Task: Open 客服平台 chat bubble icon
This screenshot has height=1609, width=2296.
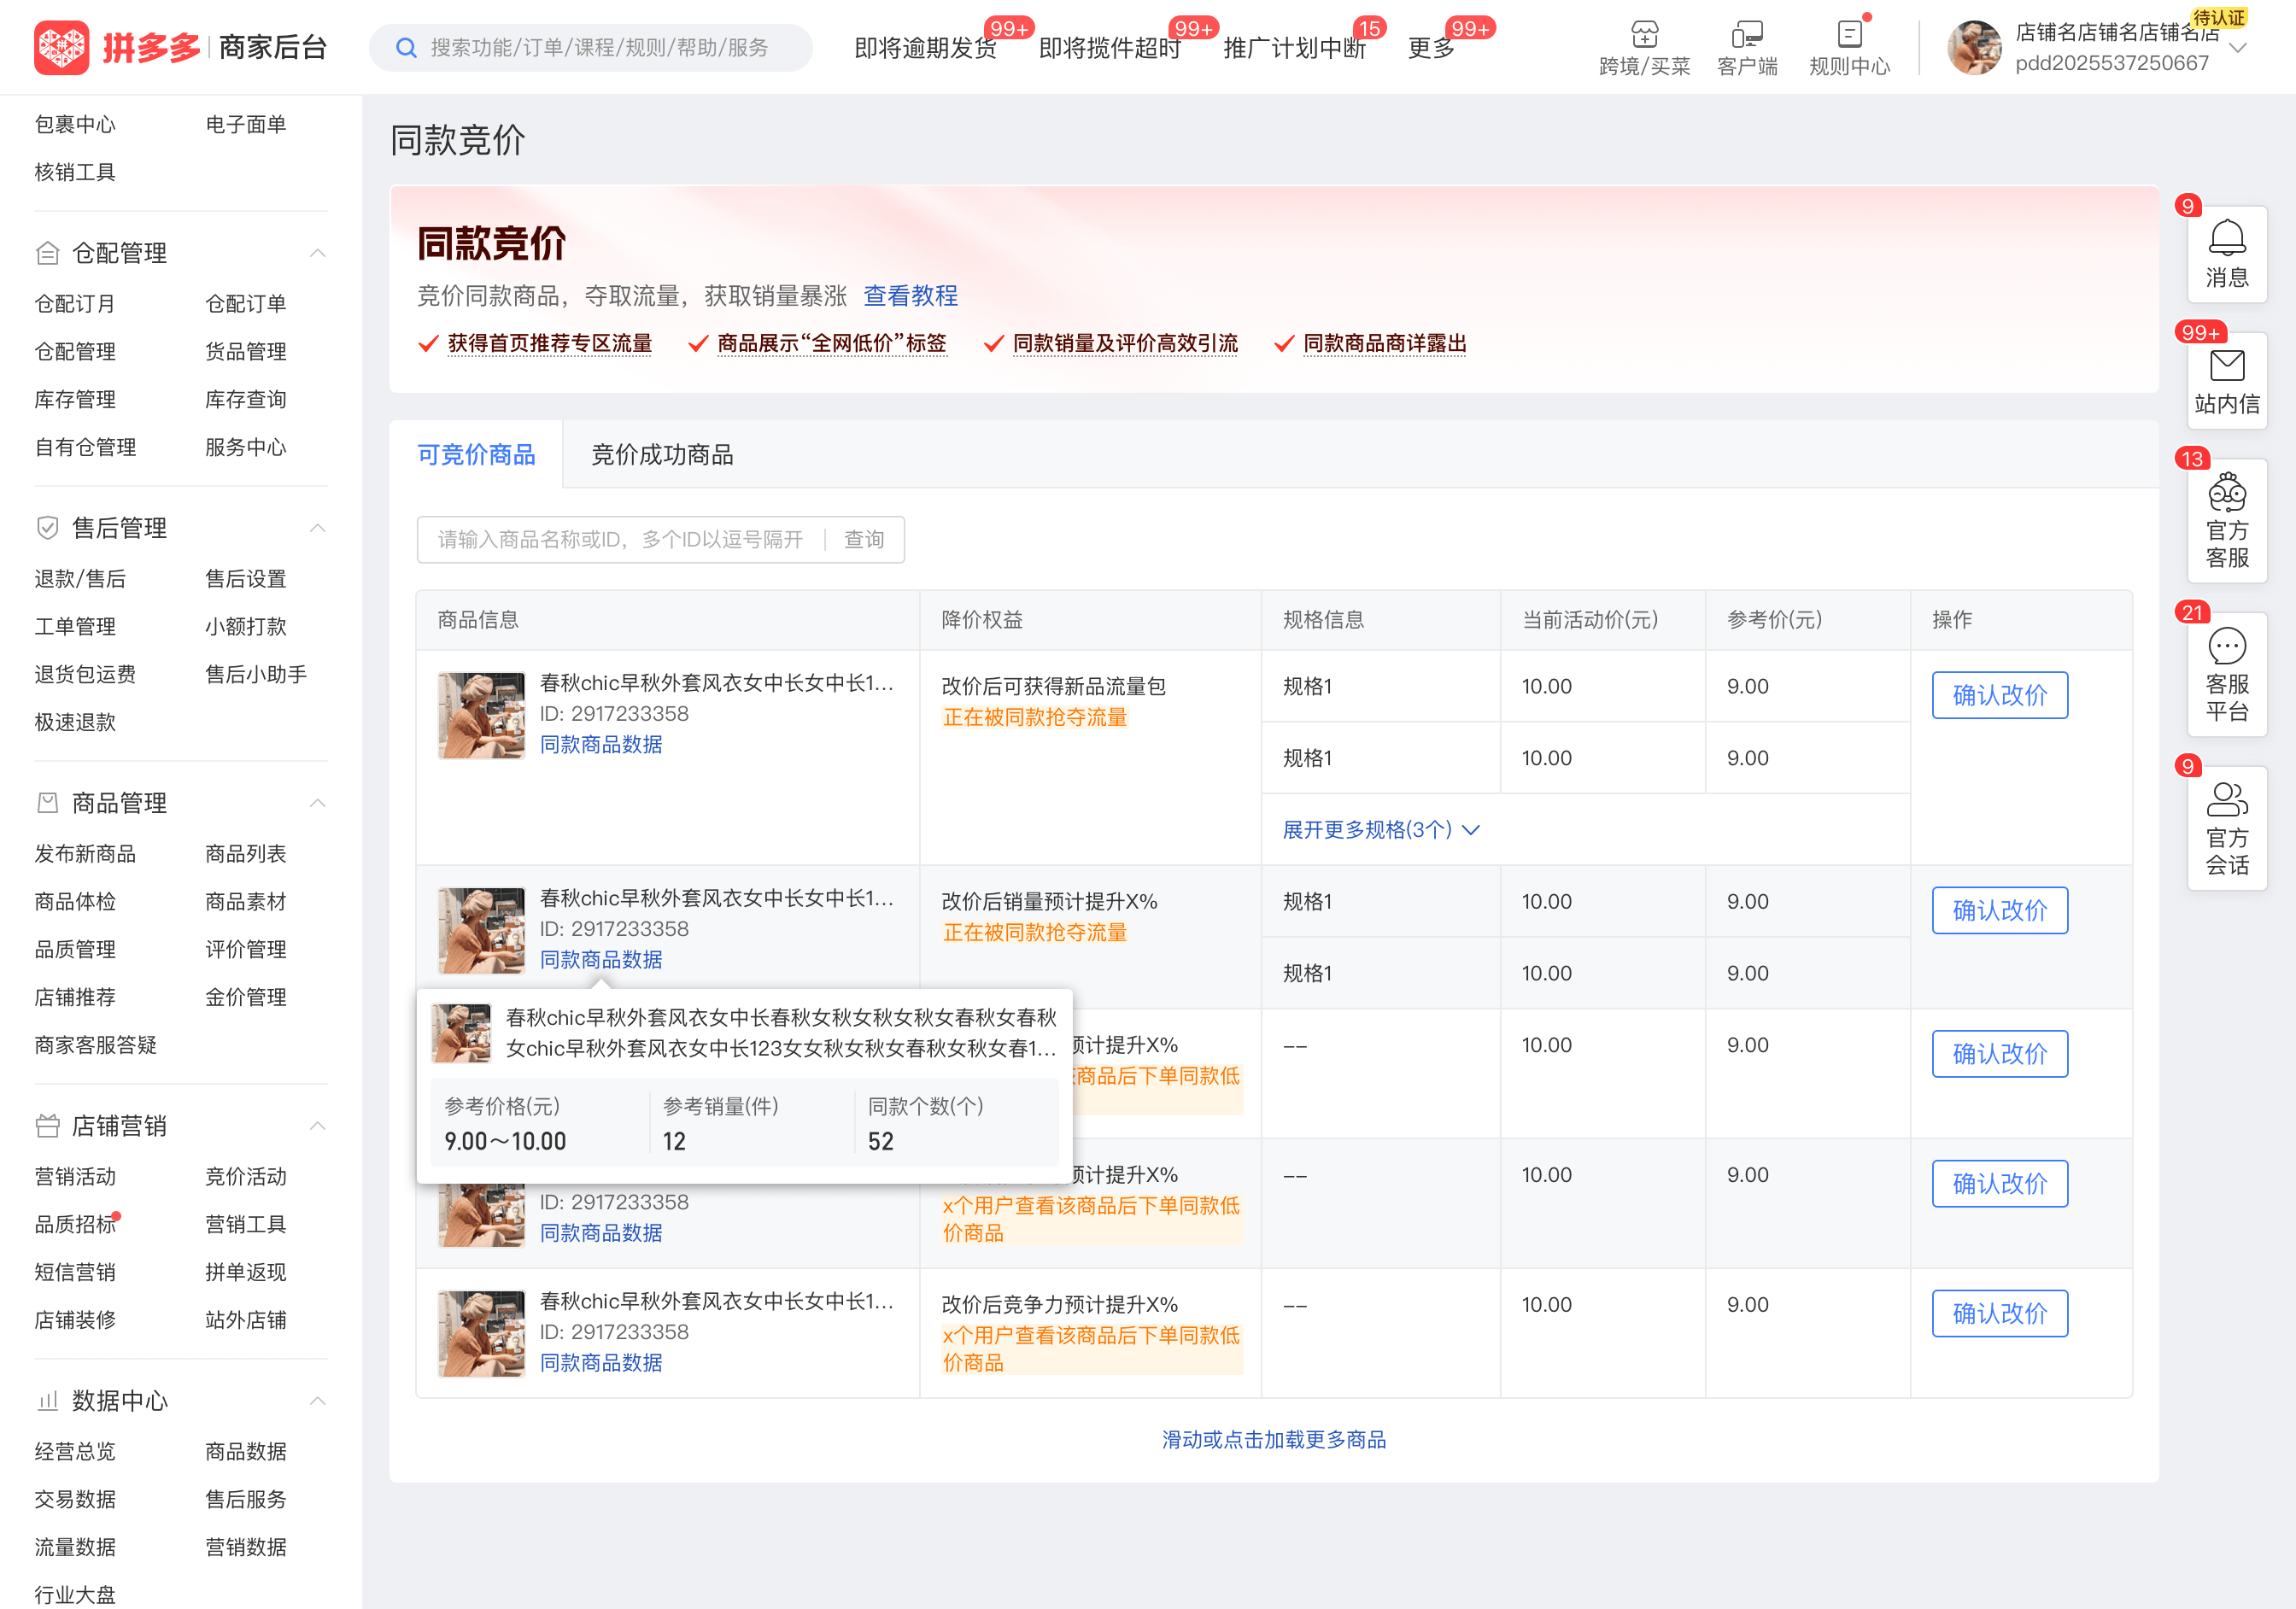Action: [x=2226, y=646]
